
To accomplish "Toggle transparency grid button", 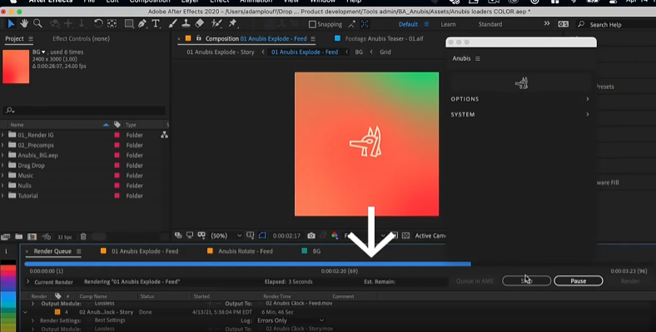I will 405,235.
